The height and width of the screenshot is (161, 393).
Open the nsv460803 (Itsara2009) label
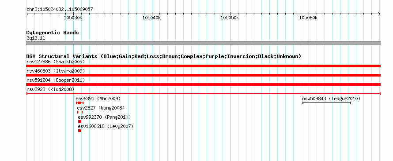(56, 71)
